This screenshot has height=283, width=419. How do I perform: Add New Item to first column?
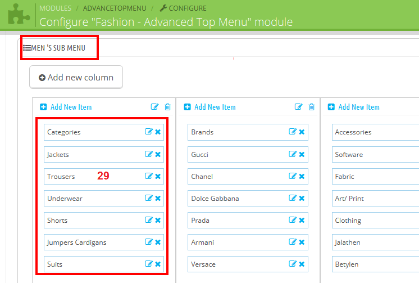[x=66, y=107]
